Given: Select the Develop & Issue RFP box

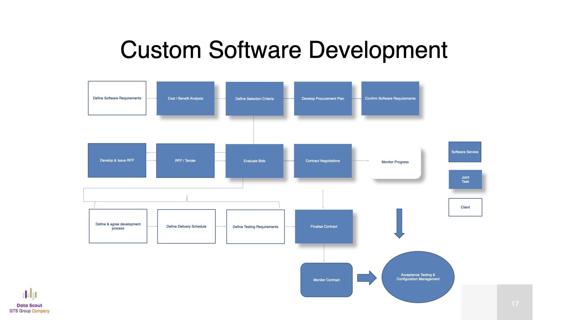Looking at the screenshot, I should coord(117,160).
